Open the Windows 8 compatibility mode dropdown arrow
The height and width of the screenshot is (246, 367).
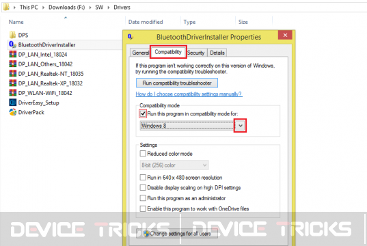pos(240,126)
